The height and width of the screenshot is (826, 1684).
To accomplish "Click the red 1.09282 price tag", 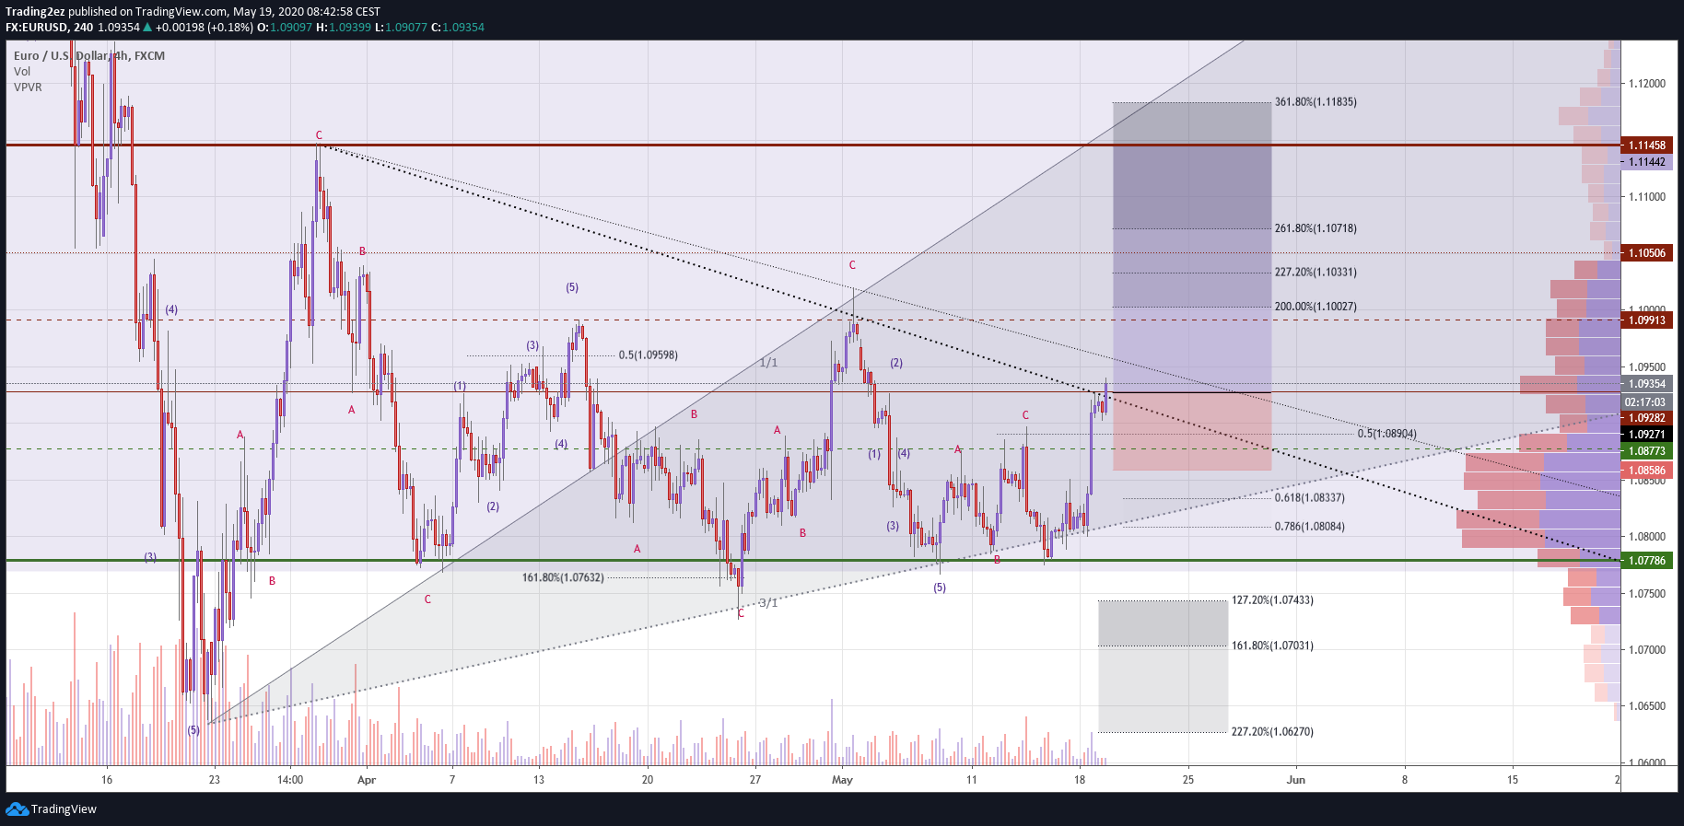I will click(1646, 418).
